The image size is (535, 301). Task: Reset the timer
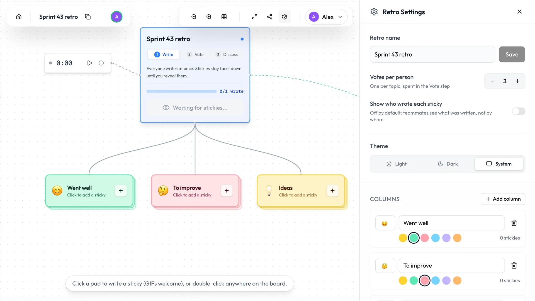(101, 63)
